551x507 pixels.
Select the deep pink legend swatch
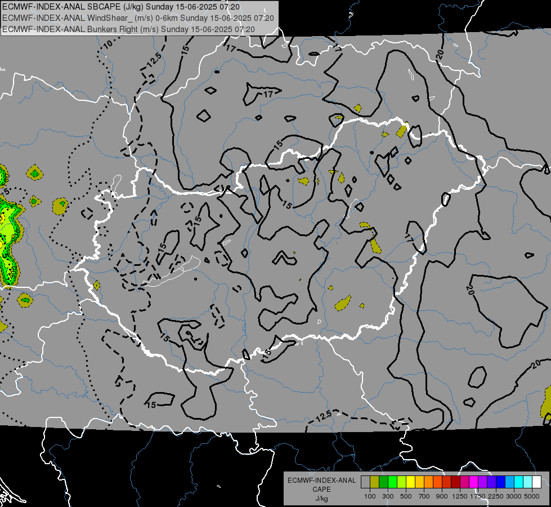[x=464, y=482]
